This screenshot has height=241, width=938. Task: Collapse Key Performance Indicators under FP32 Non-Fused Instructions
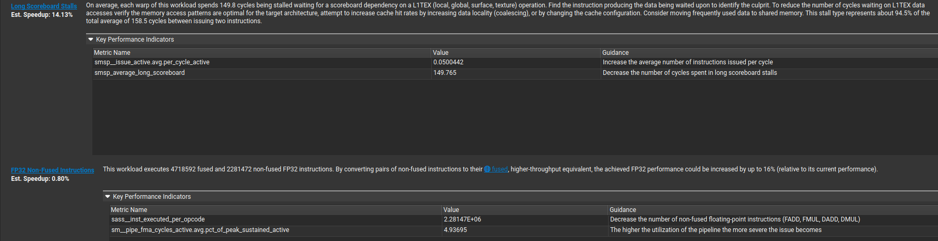point(108,197)
